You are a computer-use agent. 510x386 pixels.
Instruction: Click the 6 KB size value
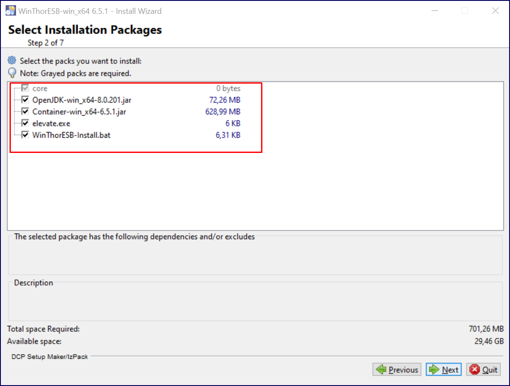pos(233,123)
